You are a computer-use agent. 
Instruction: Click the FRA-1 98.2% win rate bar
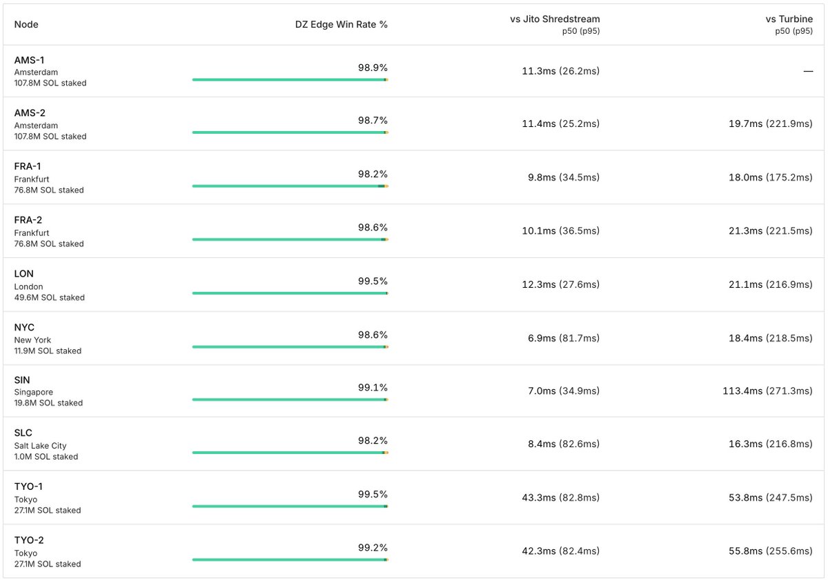pyautogui.click(x=290, y=186)
